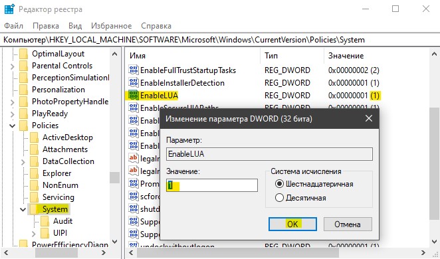Open the Вид menu
440x259 pixels.
pyautogui.click(x=75, y=26)
